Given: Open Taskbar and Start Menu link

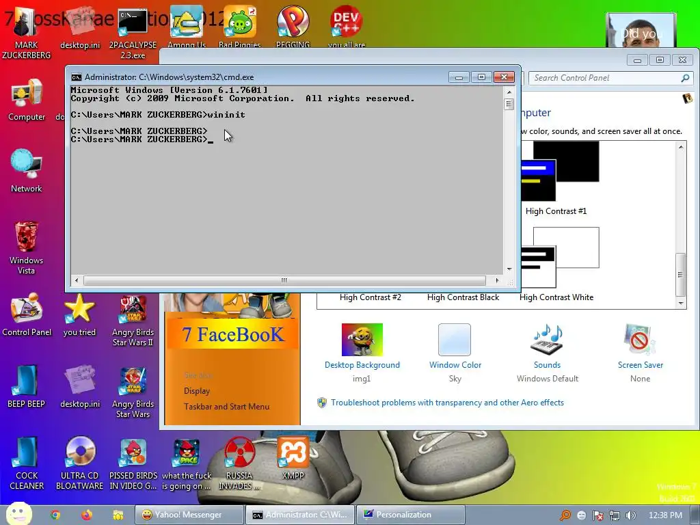Looking at the screenshot, I should point(226,406).
